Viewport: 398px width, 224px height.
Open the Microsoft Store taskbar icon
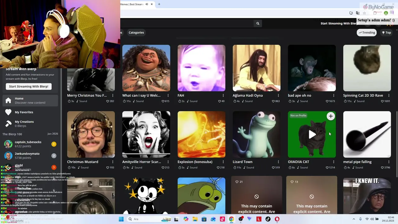click(204, 219)
